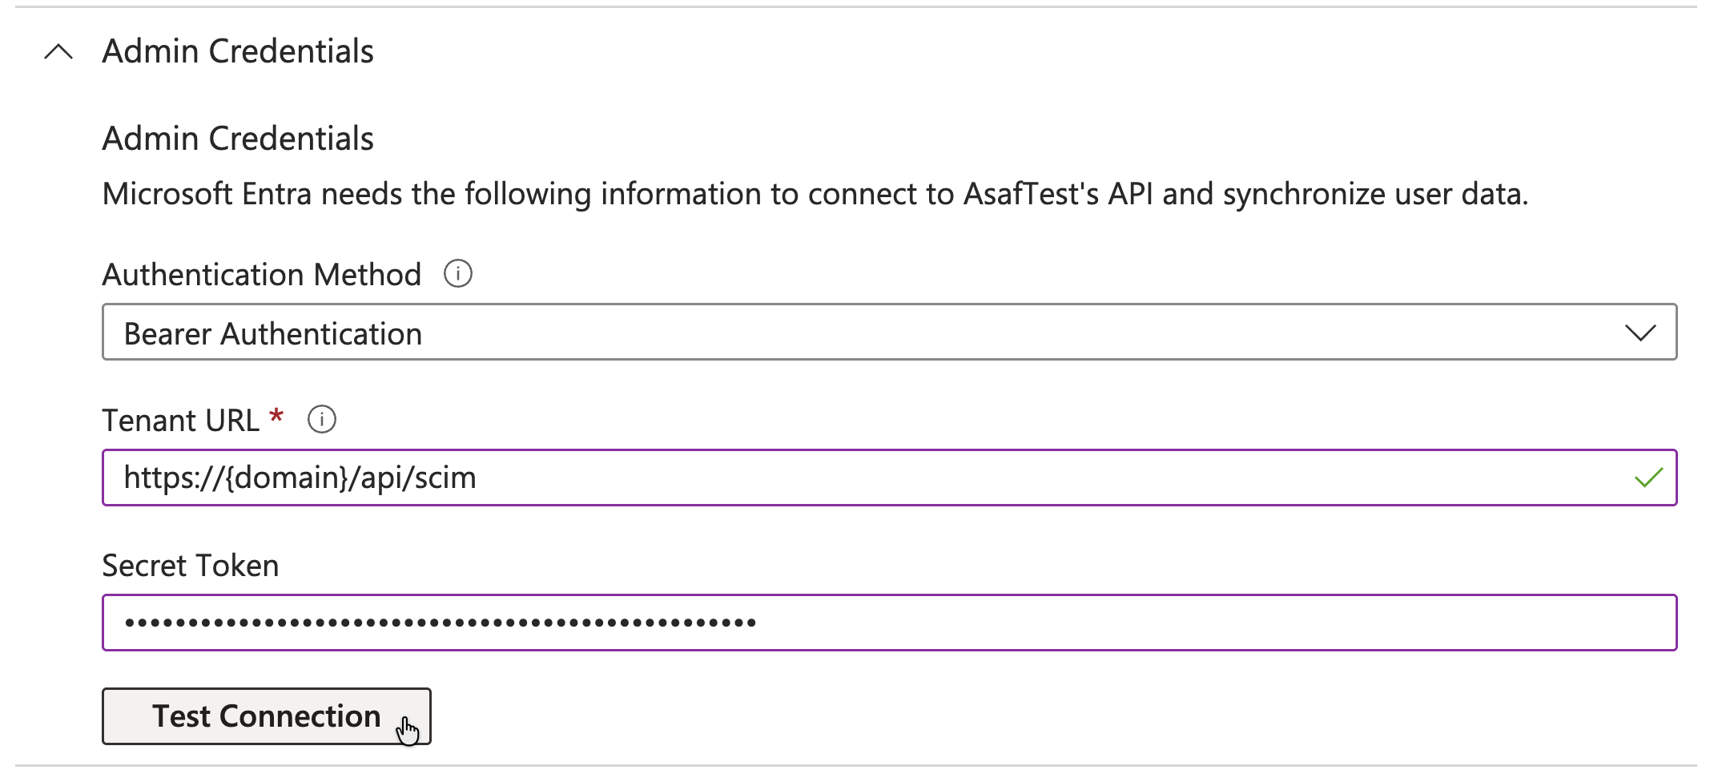Show info for Authentication Method

458,274
